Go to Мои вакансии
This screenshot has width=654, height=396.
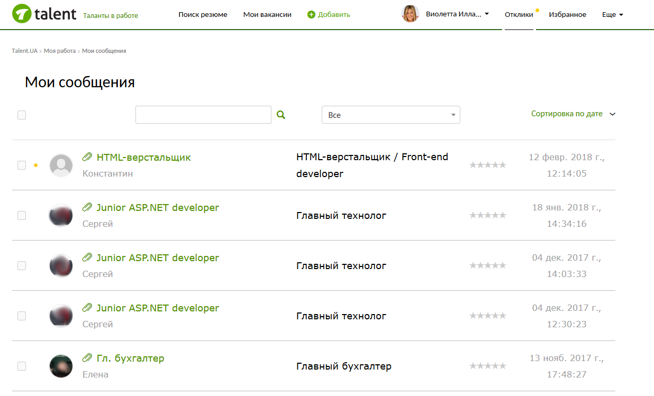pyautogui.click(x=267, y=15)
